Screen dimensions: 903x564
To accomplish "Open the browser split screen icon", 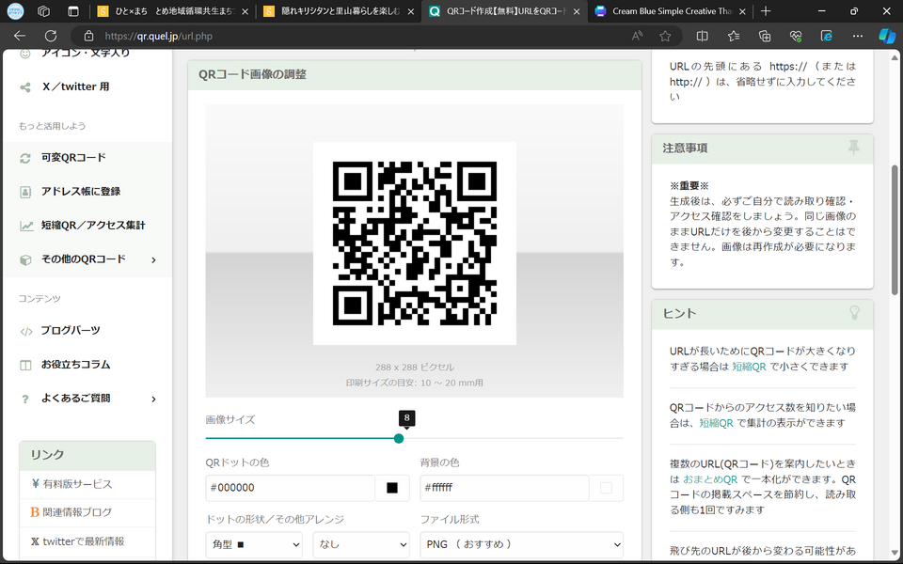I will (702, 36).
